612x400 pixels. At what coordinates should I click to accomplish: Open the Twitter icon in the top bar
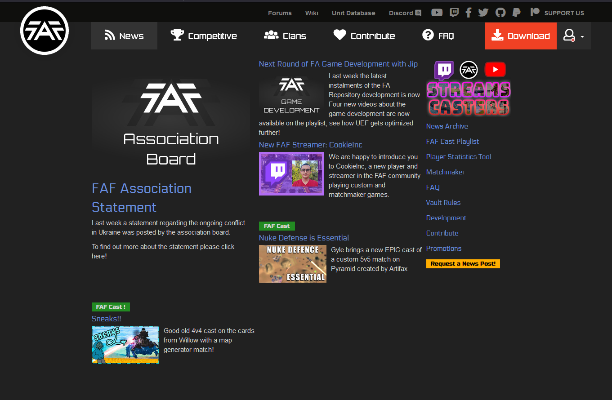click(x=483, y=13)
